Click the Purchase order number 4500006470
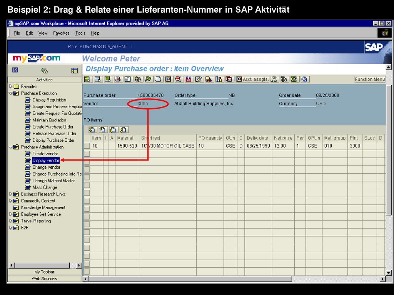Screen dimensions: 394x295 pyautogui.click(x=150, y=95)
